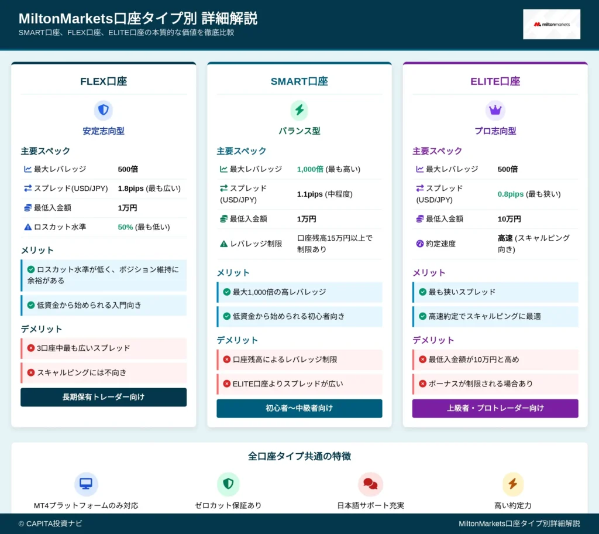599x534 pixels.
Task: Click the check icon beside ロスカット水準が低く merit
Action: pyautogui.click(x=31, y=270)
